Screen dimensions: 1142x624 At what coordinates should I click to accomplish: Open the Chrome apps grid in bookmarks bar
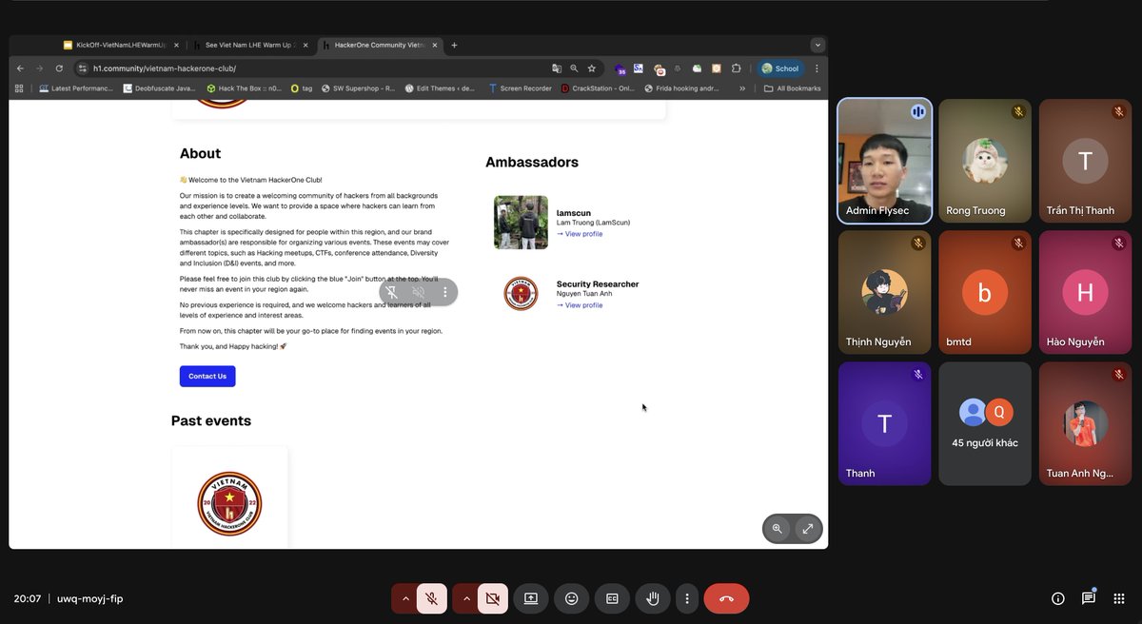click(19, 88)
